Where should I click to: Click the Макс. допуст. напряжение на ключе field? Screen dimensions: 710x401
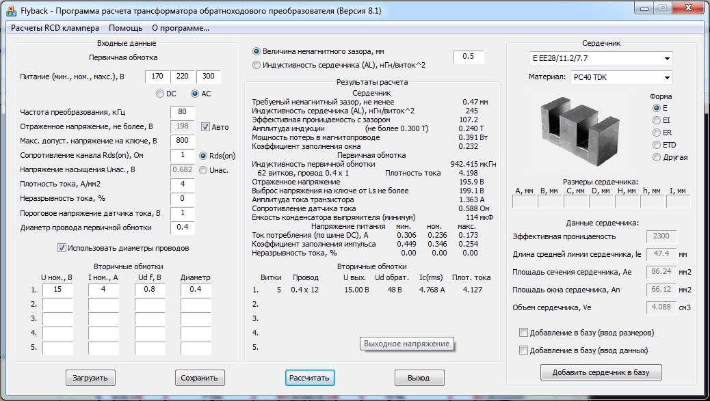tap(183, 141)
